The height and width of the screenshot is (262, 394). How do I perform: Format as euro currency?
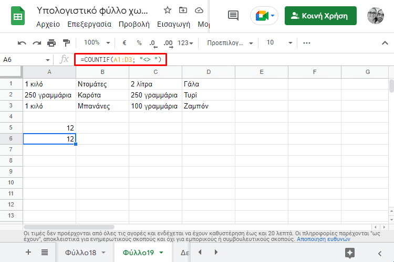pos(125,43)
